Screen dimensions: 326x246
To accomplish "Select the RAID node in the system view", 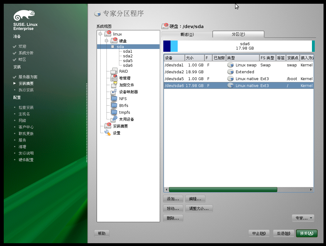I will [x=124, y=71].
